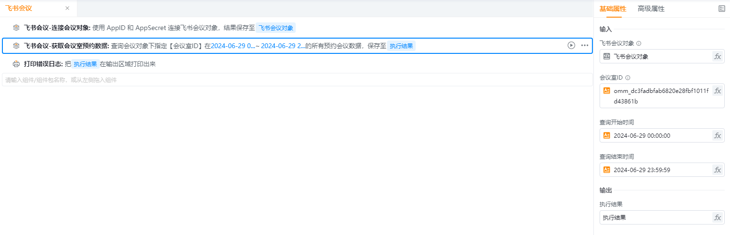Click the 飞书会议对象 variable tag in first step

click(x=276, y=28)
